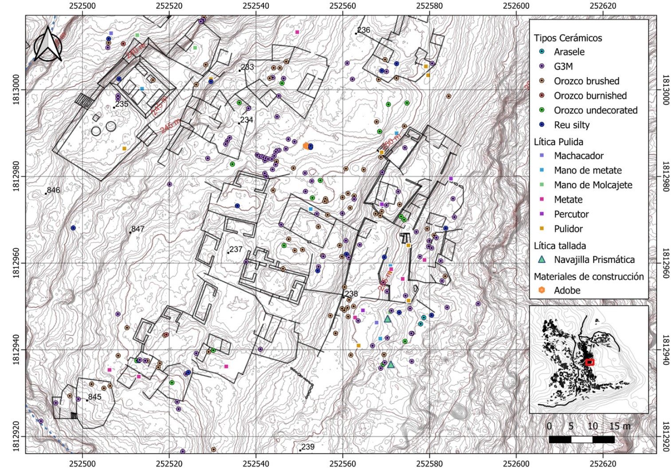Pick the Machacador legend square swatch
The width and height of the screenshot is (672, 468).
click(542, 156)
